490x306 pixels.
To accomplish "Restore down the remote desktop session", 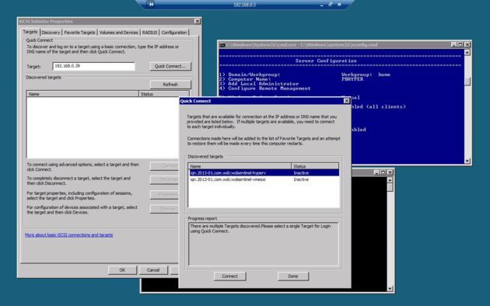I will pos(330,5).
